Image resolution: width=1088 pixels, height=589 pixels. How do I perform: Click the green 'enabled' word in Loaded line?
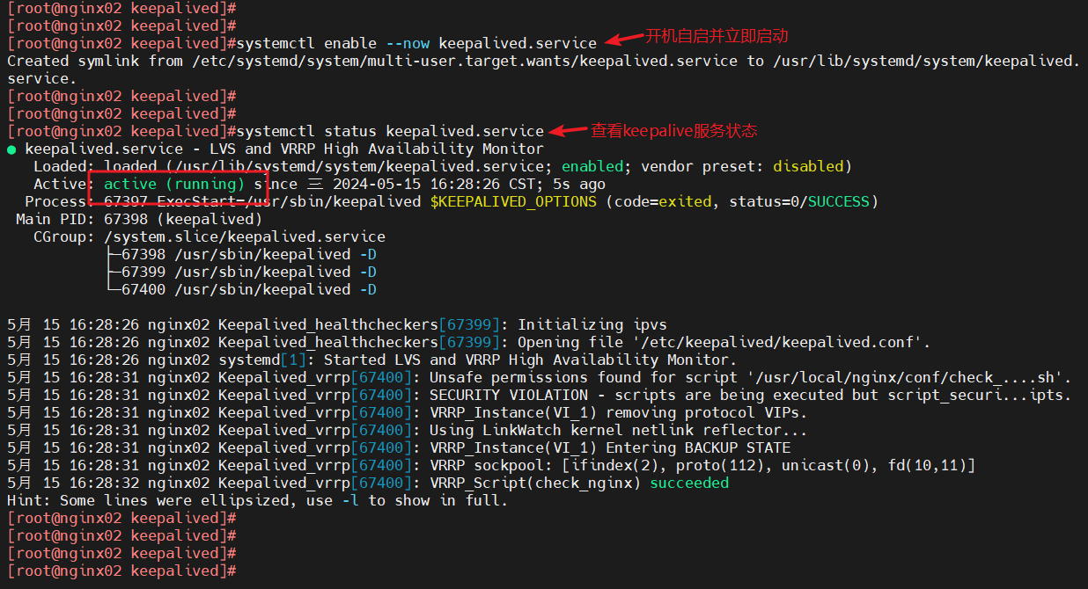(592, 166)
